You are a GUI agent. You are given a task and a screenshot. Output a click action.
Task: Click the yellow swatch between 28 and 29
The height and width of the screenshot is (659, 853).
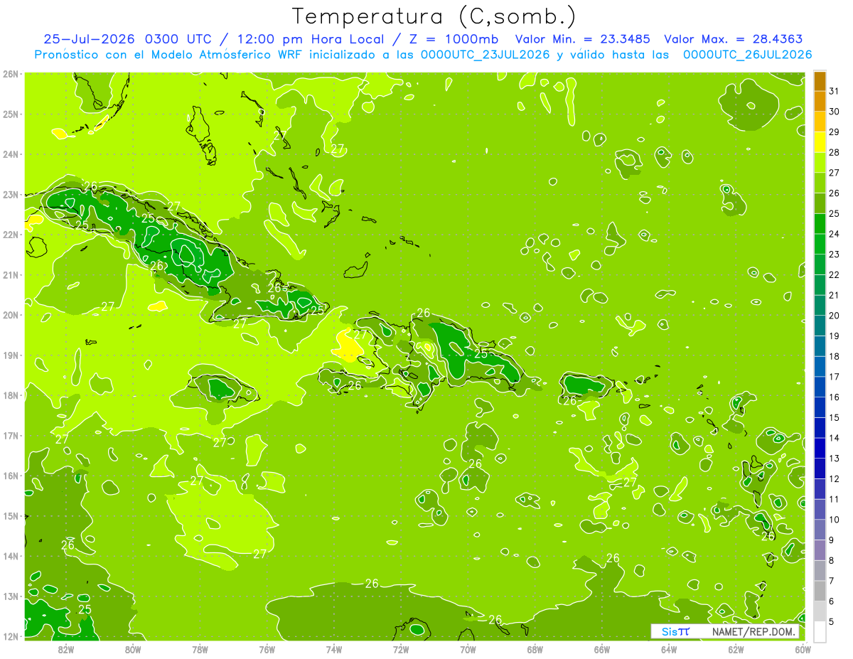(820, 142)
